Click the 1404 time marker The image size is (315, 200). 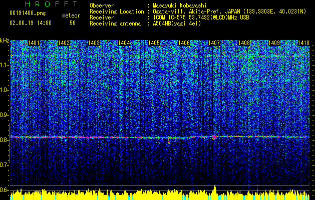(x=124, y=43)
